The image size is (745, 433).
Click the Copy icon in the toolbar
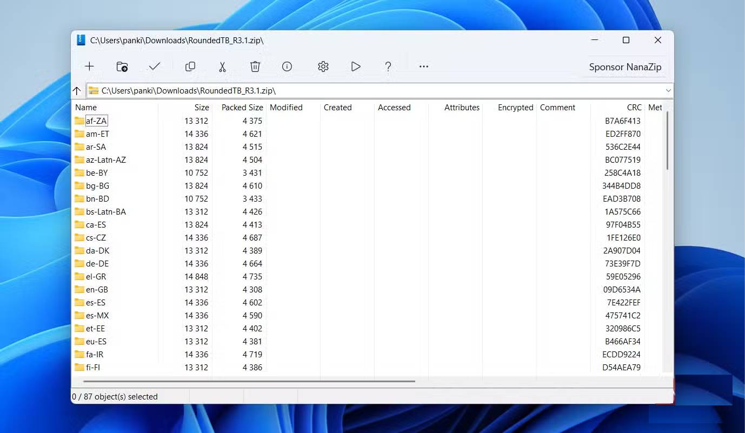[190, 66]
